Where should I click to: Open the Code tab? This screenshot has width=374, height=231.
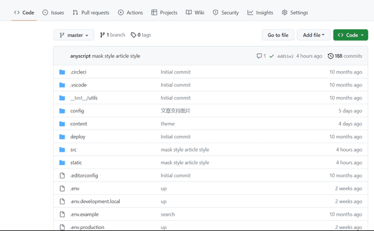point(24,13)
